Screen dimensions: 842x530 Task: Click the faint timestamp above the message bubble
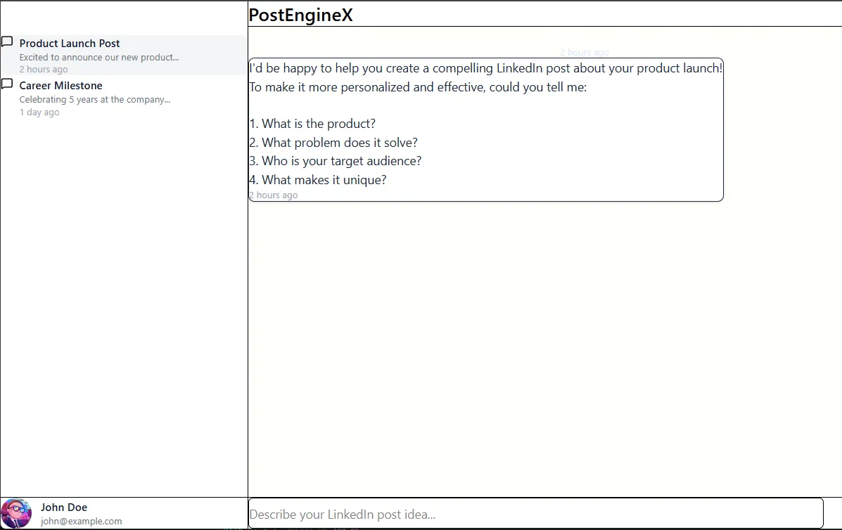[x=584, y=53]
